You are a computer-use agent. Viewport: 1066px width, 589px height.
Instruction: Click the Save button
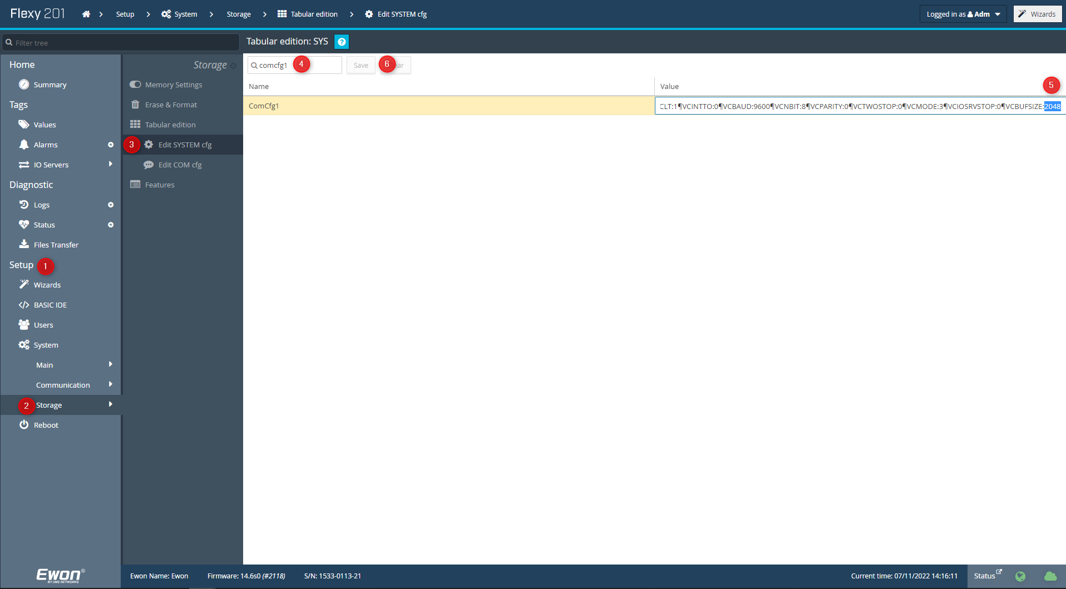pyautogui.click(x=361, y=65)
